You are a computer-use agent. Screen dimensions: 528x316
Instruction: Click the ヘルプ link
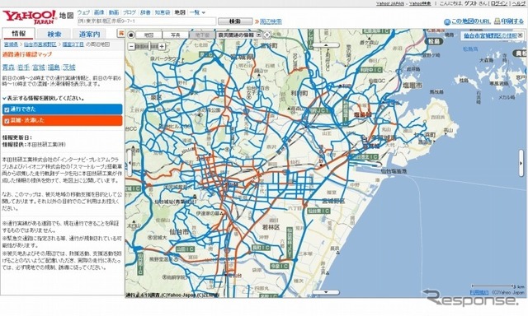[x=519, y=3]
